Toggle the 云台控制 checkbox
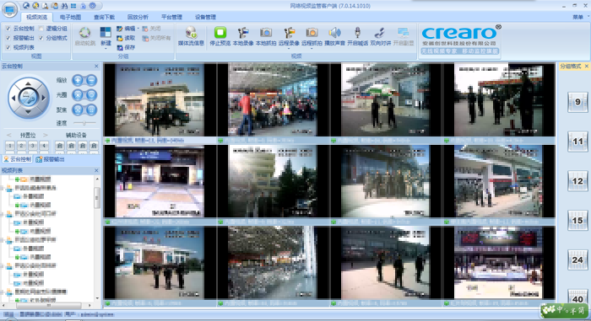591x321 pixels. click(x=8, y=29)
